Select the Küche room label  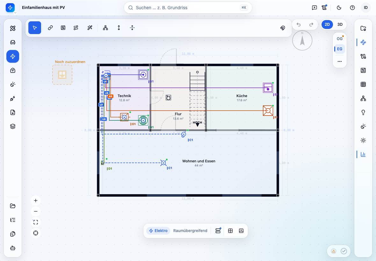[x=242, y=96]
